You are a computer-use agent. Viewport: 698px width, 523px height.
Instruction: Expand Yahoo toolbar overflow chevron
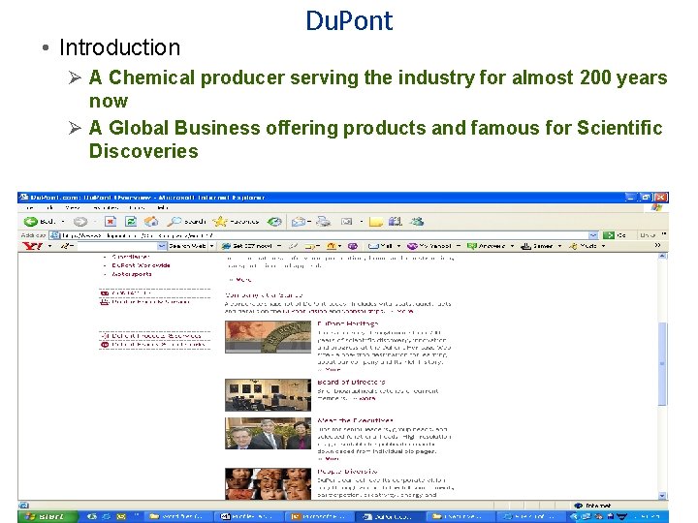[x=657, y=245]
